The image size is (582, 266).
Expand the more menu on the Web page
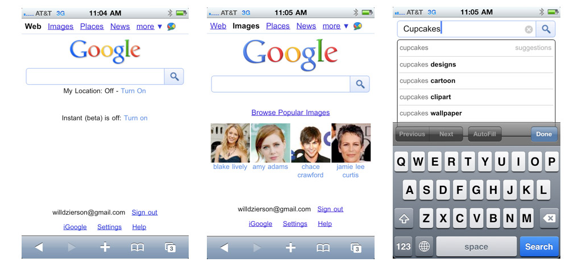pos(149,26)
